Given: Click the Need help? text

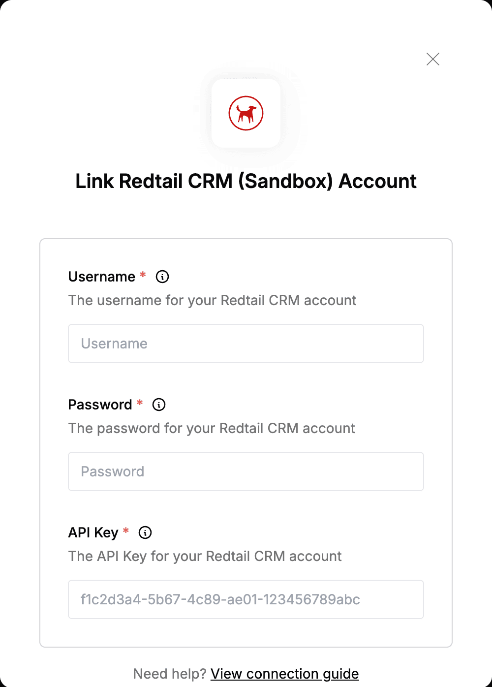Looking at the screenshot, I should tap(170, 674).
